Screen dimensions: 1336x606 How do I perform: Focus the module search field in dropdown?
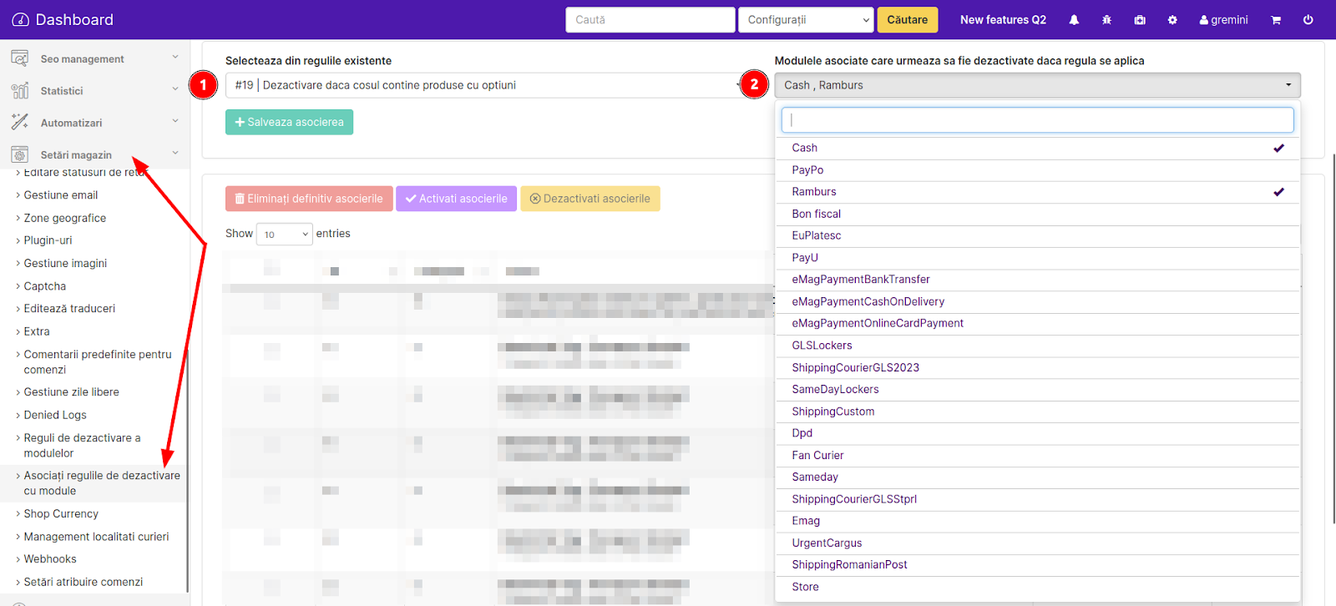(x=1037, y=120)
